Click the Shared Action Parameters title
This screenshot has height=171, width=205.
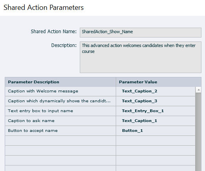43,8
